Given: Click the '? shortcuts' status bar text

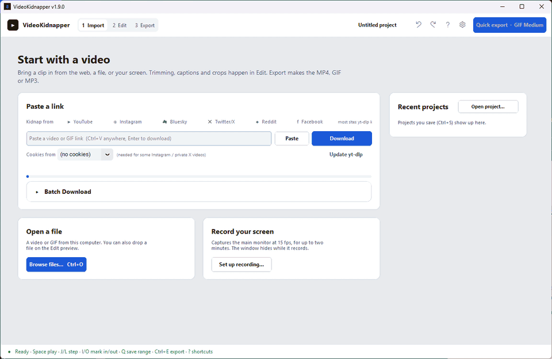Looking at the screenshot, I should tap(200, 352).
